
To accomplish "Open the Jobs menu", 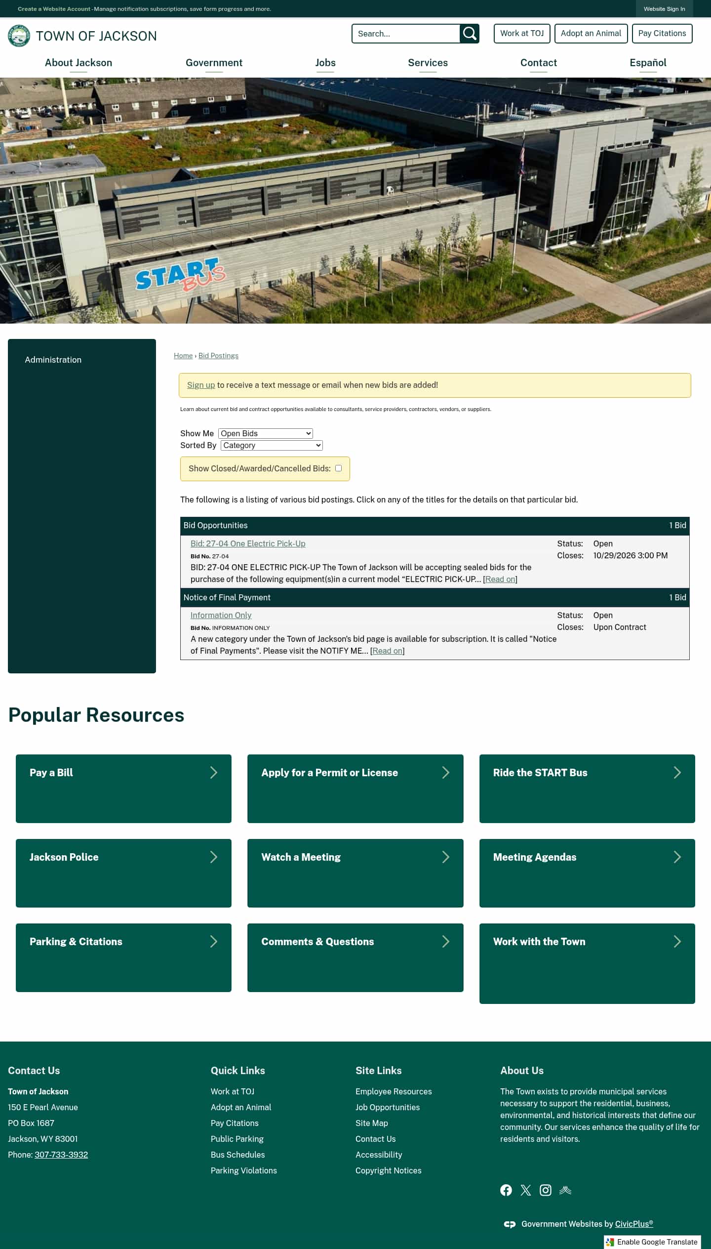I will (325, 63).
